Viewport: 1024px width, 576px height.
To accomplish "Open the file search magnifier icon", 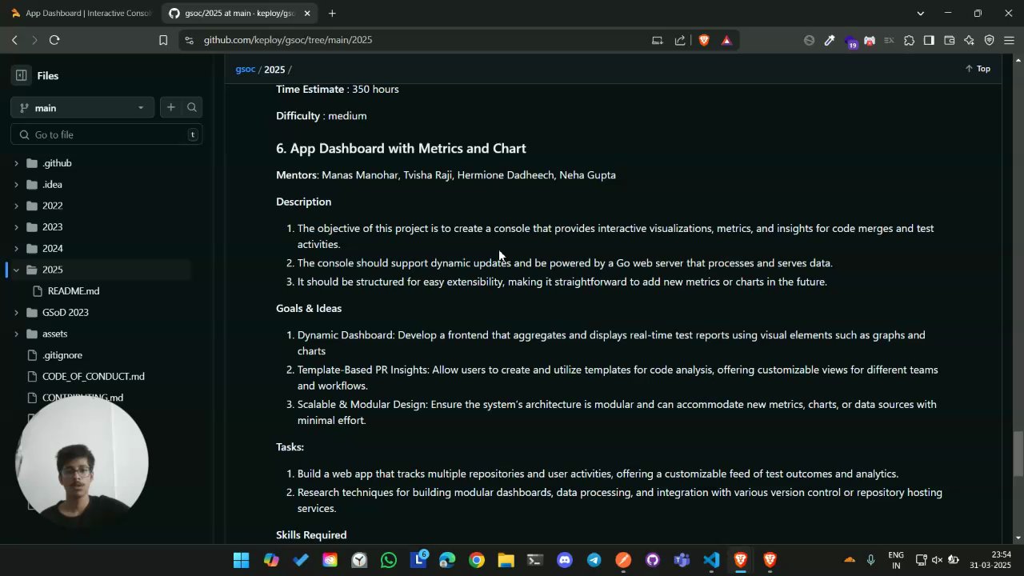I will pos(192,107).
